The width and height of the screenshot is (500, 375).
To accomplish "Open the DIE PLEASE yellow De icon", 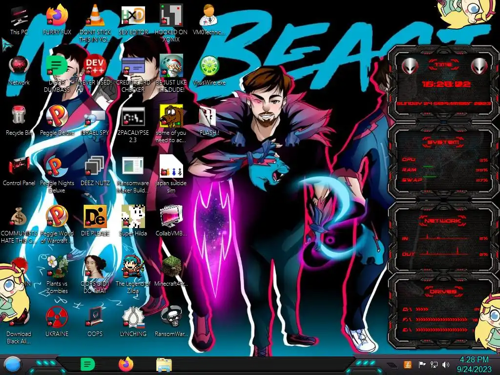I will click(x=95, y=221).
